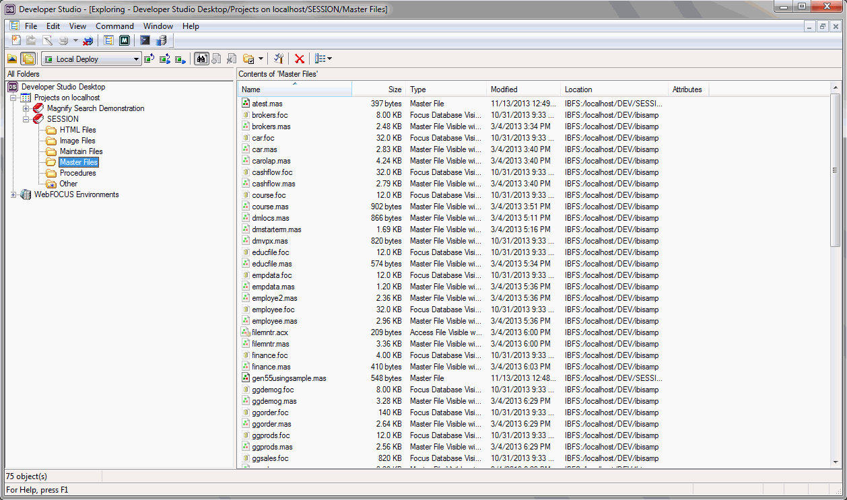
Task: Click the finance.foc file icon
Action: tap(246, 355)
